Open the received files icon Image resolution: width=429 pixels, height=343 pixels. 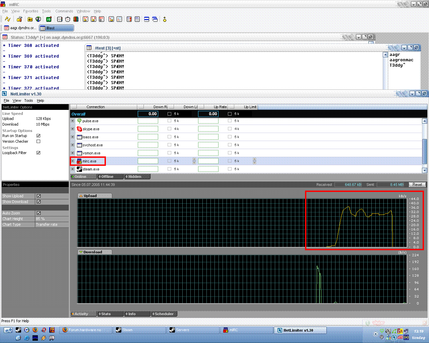(111, 19)
